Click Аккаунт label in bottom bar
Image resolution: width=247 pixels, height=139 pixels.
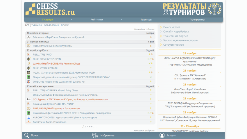pos(171,136)
